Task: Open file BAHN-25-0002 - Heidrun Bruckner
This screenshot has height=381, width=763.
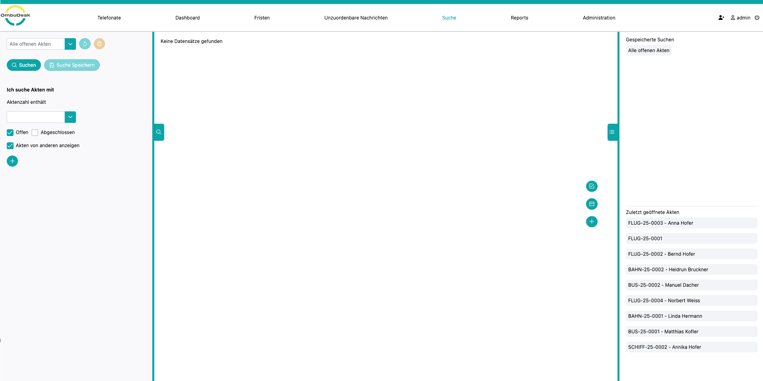Action: 691,270
